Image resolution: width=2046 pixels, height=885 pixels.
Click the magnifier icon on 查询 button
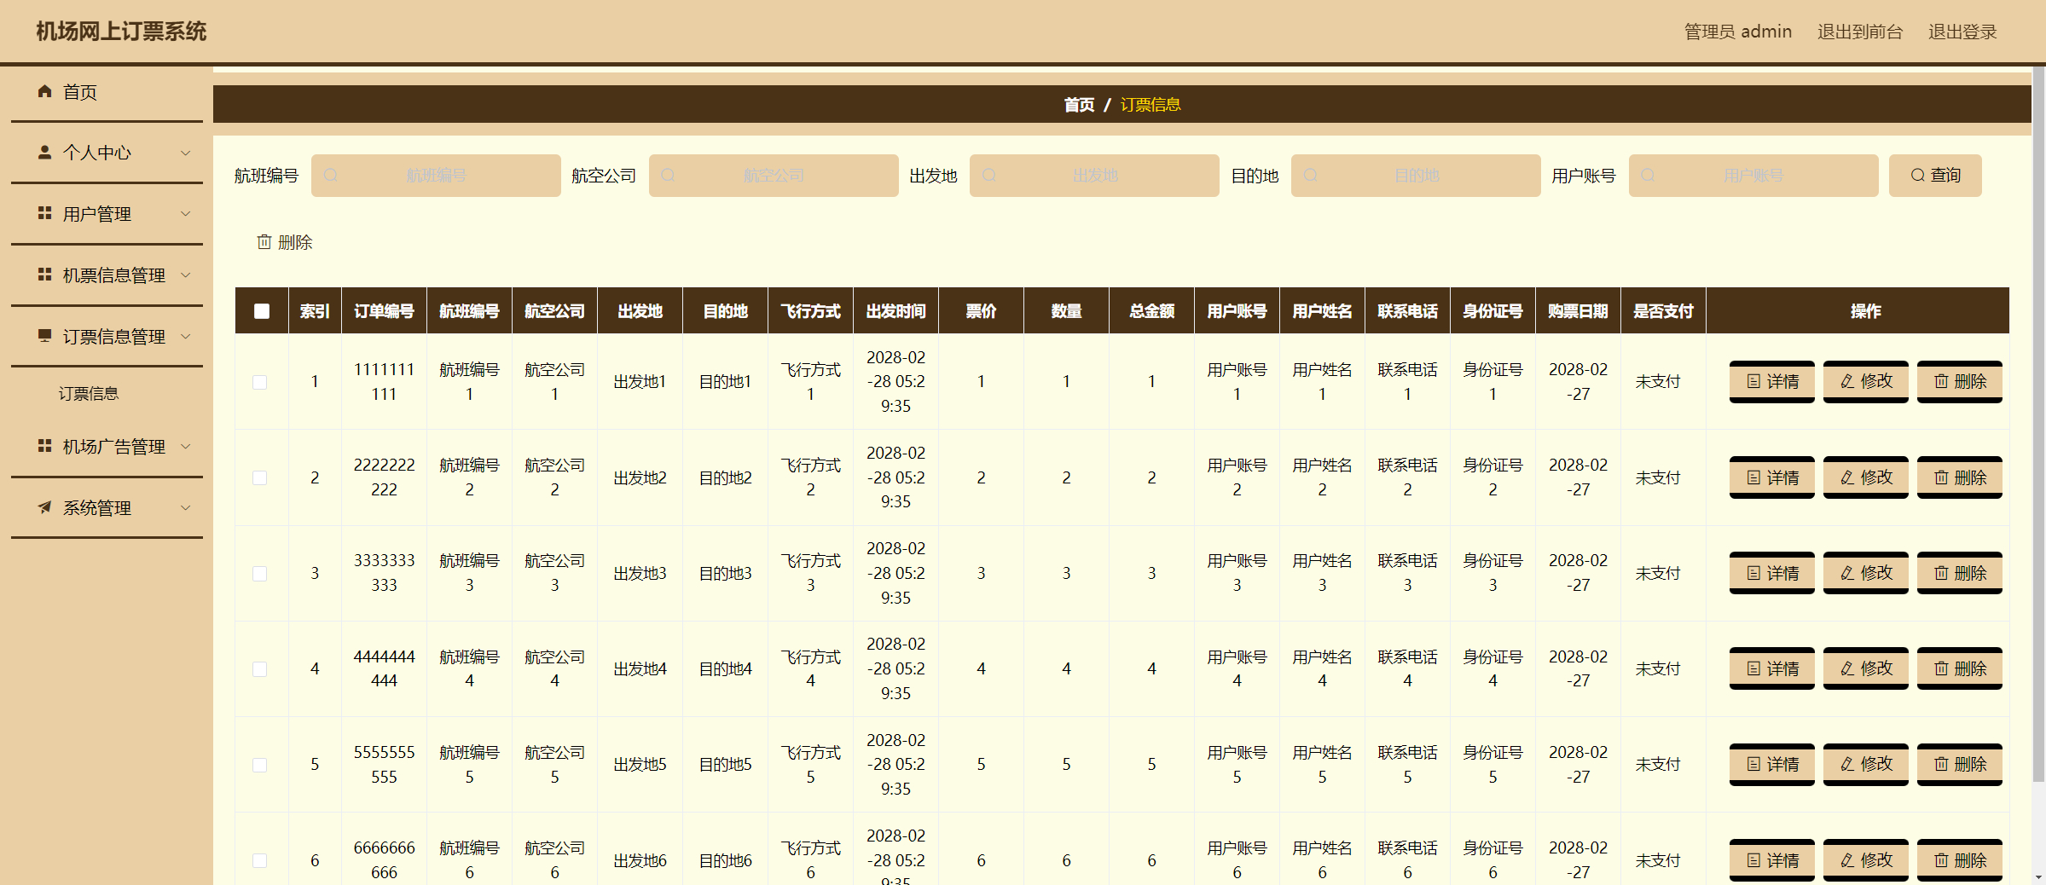pos(1918,175)
